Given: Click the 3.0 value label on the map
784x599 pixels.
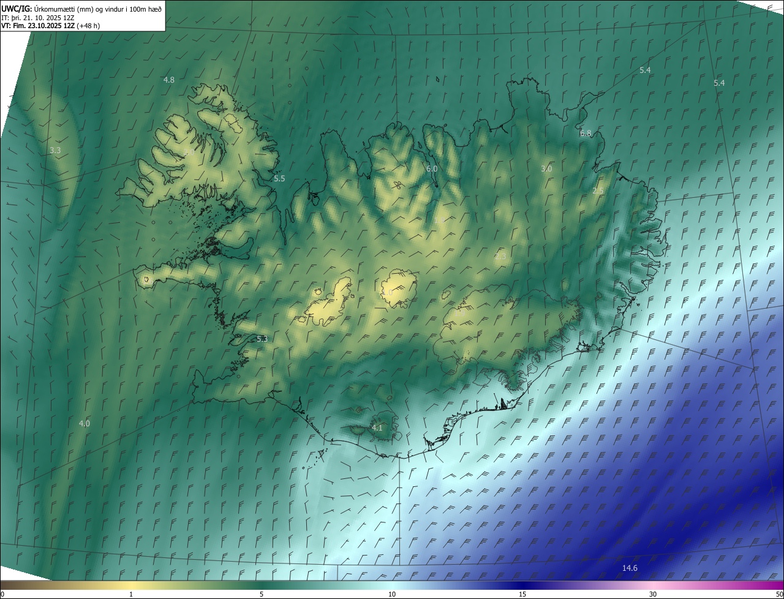Looking at the screenshot, I should tap(546, 168).
